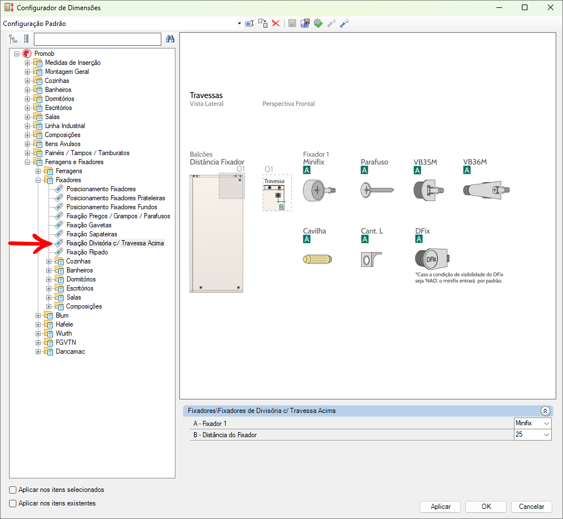
Task: Expand the Wurth tree node
Action: coord(38,333)
